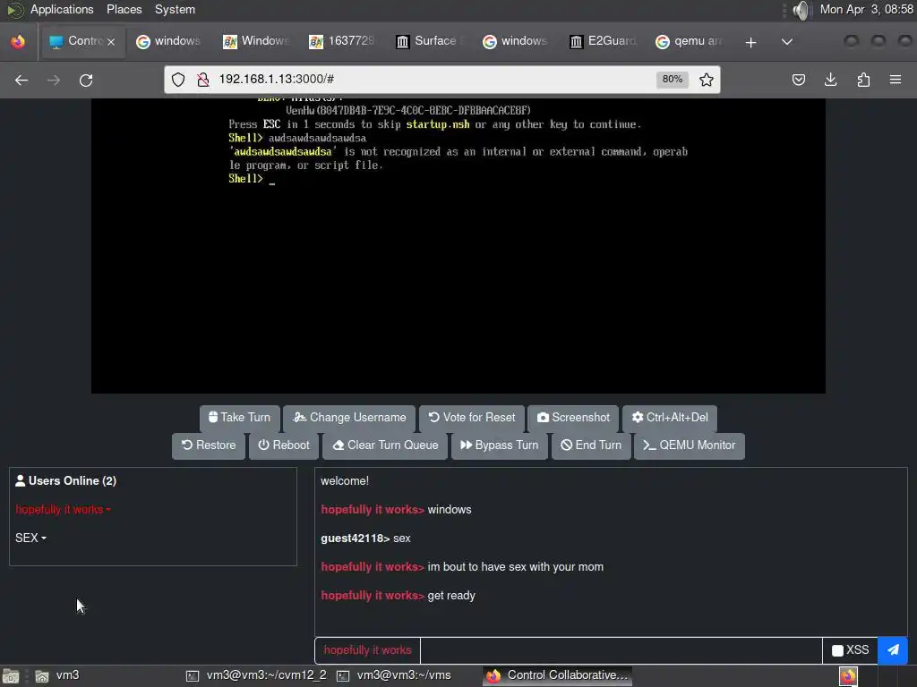
Task: Close the Control Collaborative tab
Action: [x=111, y=41]
